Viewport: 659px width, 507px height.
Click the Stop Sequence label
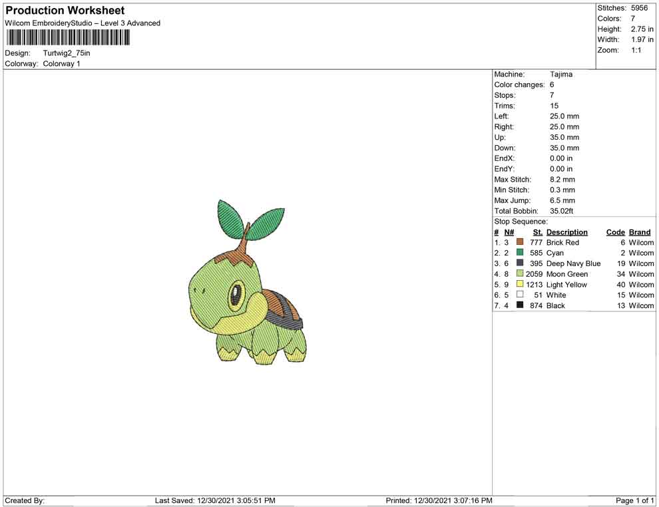(521, 222)
